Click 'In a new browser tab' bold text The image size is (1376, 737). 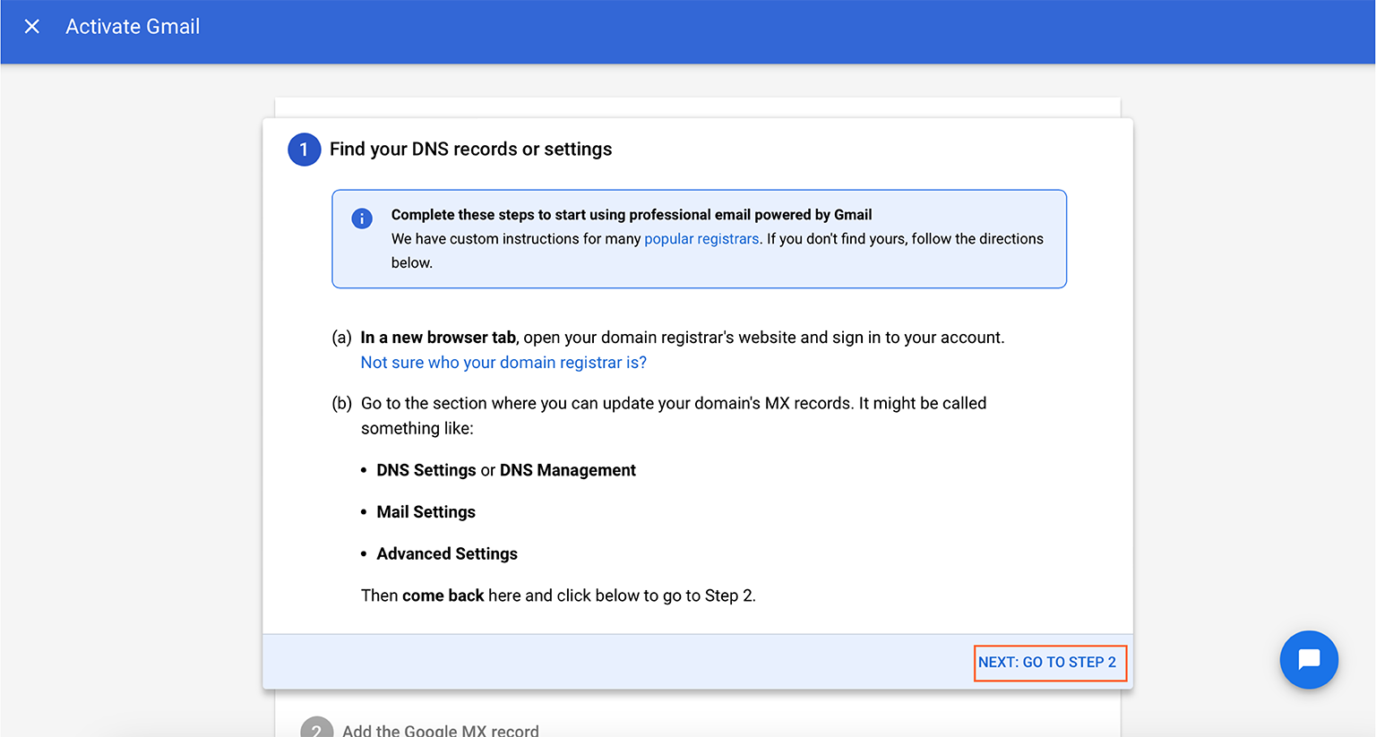tap(438, 338)
